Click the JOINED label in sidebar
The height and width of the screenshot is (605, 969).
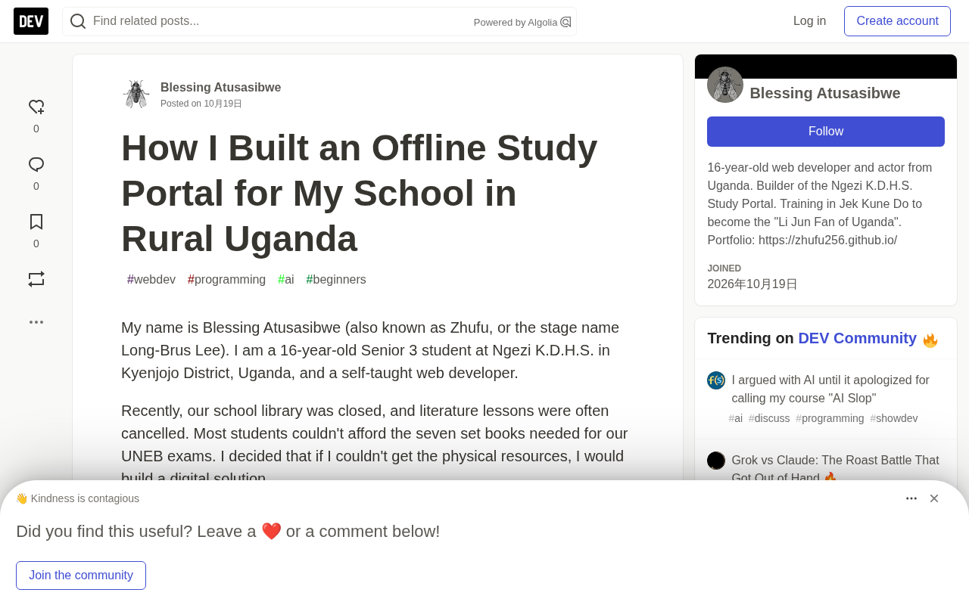[724, 268]
